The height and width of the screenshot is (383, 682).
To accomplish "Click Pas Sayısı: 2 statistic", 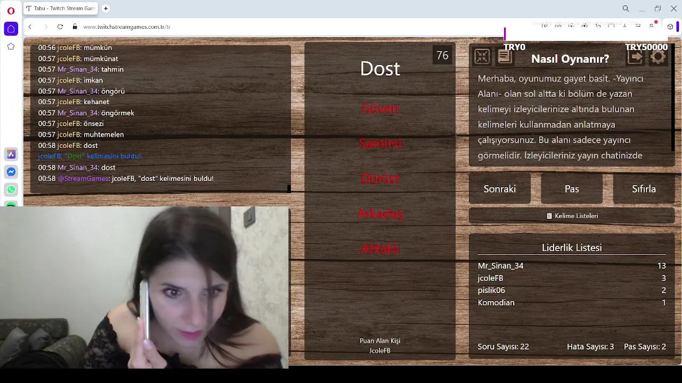I will point(645,347).
